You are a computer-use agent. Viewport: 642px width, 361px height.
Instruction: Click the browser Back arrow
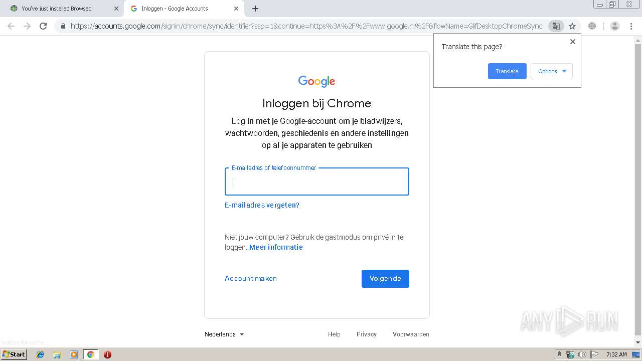point(11,26)
